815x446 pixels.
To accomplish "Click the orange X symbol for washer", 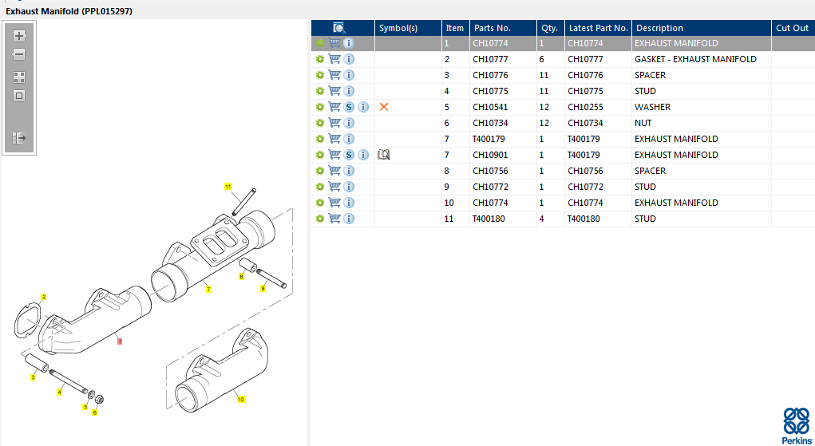I will (x=384, y=107).
